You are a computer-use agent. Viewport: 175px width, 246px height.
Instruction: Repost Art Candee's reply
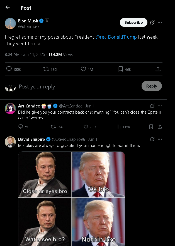pos(53,127)
